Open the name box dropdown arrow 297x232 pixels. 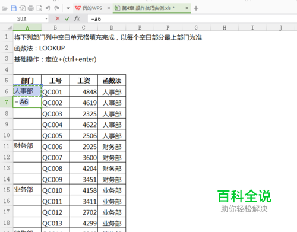[x=46, y=19]
